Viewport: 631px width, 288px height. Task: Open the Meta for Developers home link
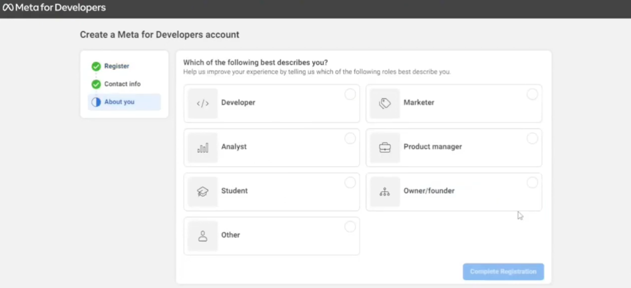pos(54,7)
